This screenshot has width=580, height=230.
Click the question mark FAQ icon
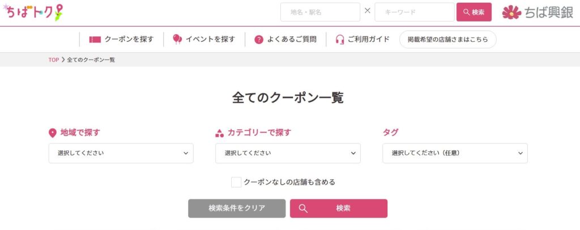(259, 40)
